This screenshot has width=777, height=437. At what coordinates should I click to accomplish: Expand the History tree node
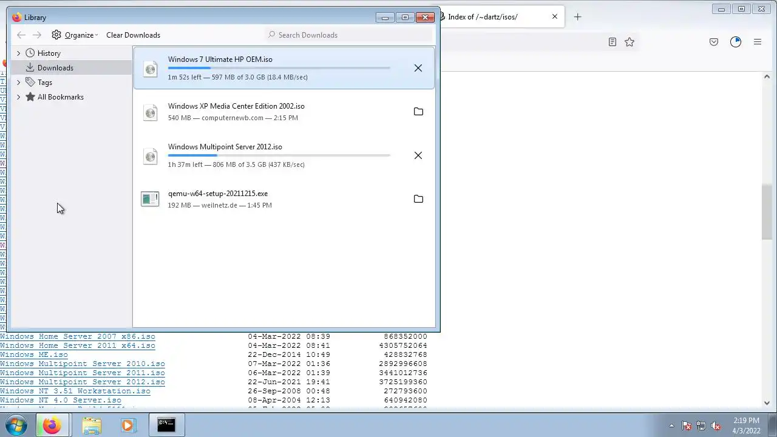[x=18, y=53]
